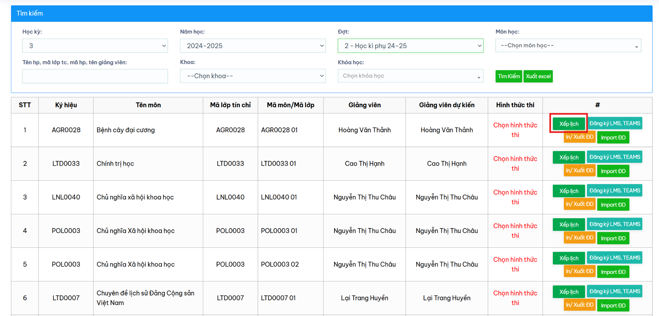
Task: Click Đăng ký LMS, TEAMS for LTD0007
Action: (x=615, y=291)
